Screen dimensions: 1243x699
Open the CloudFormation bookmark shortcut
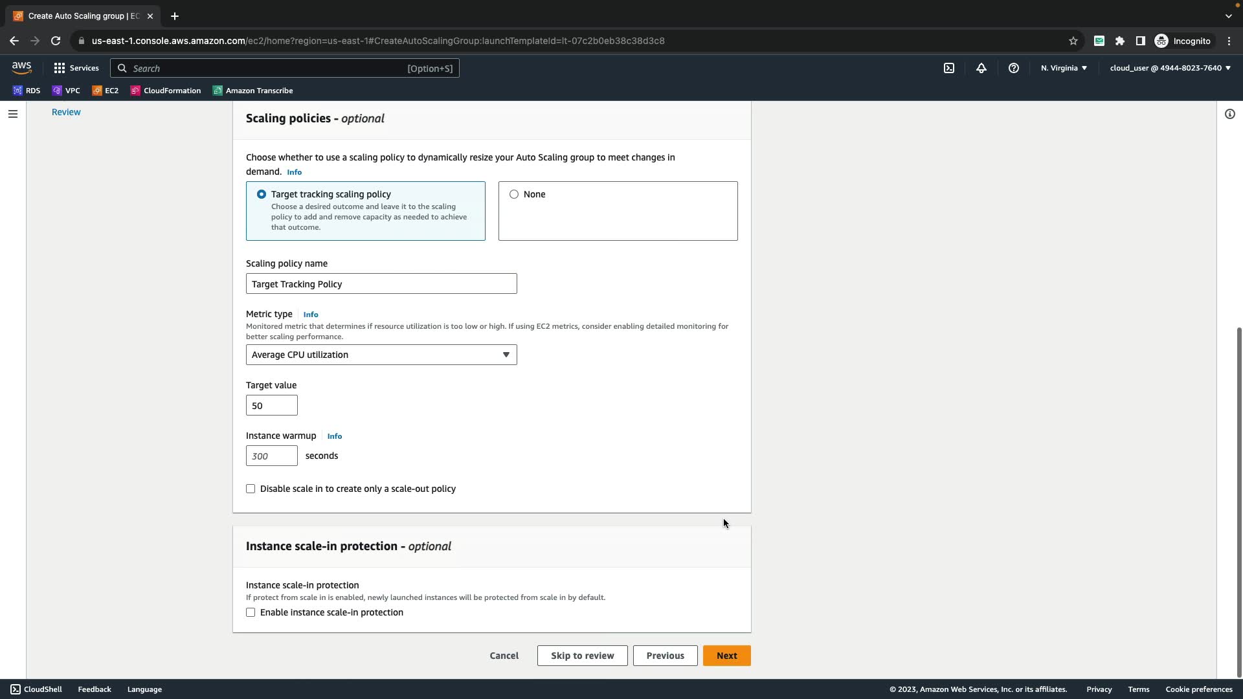tap(166, 91)
